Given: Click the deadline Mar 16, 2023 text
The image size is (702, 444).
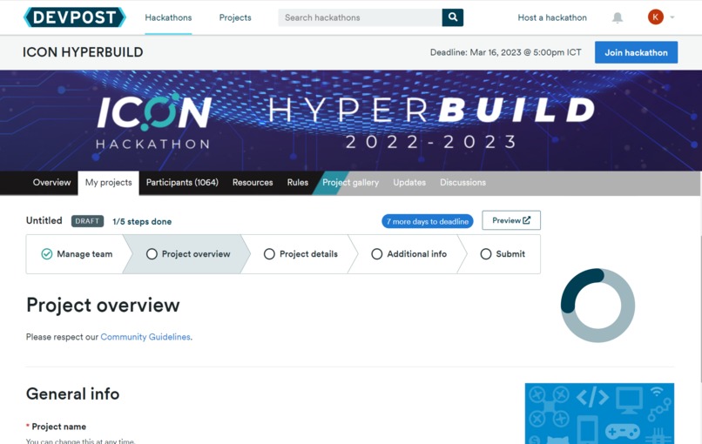Looking at the screenshot, I should coord(505,52).
